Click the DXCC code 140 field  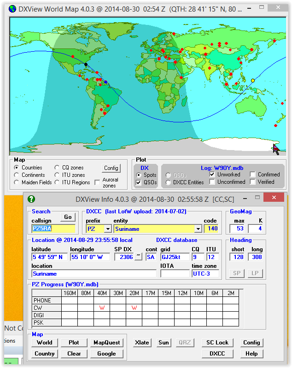coord(211,229)
